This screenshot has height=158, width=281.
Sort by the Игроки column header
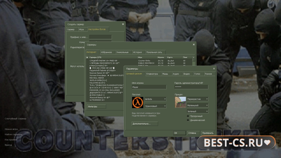(162, 57)
